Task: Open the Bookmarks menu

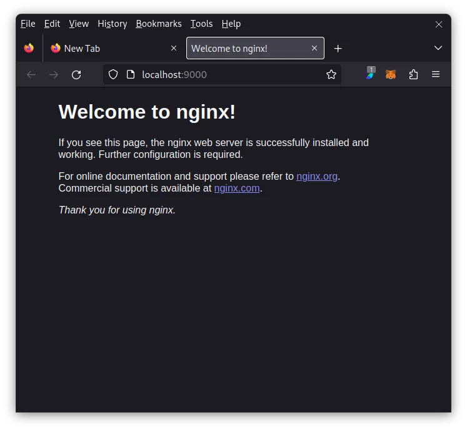Action: point(159,24)
